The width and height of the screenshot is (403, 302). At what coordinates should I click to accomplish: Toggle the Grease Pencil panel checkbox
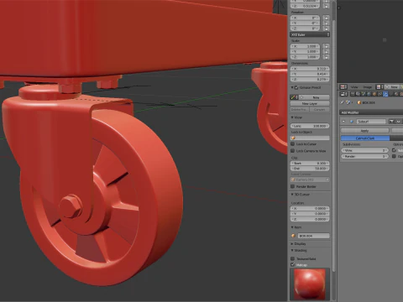296,87
